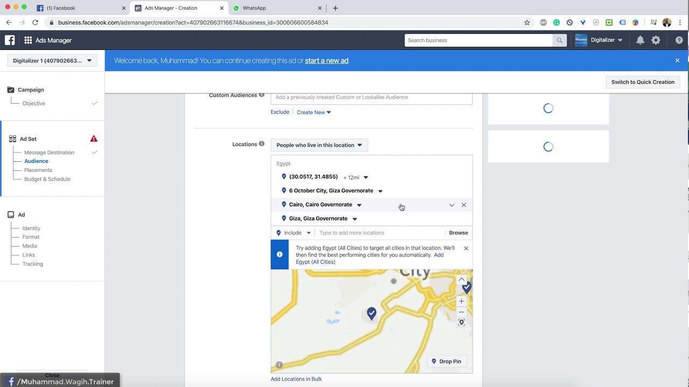Image resolution: width=689 pixels, height=387 pixels.
Task: Click the Exclude audience link
Action: coord(280,112)
